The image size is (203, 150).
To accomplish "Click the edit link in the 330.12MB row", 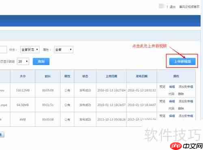I will [172, 87].
